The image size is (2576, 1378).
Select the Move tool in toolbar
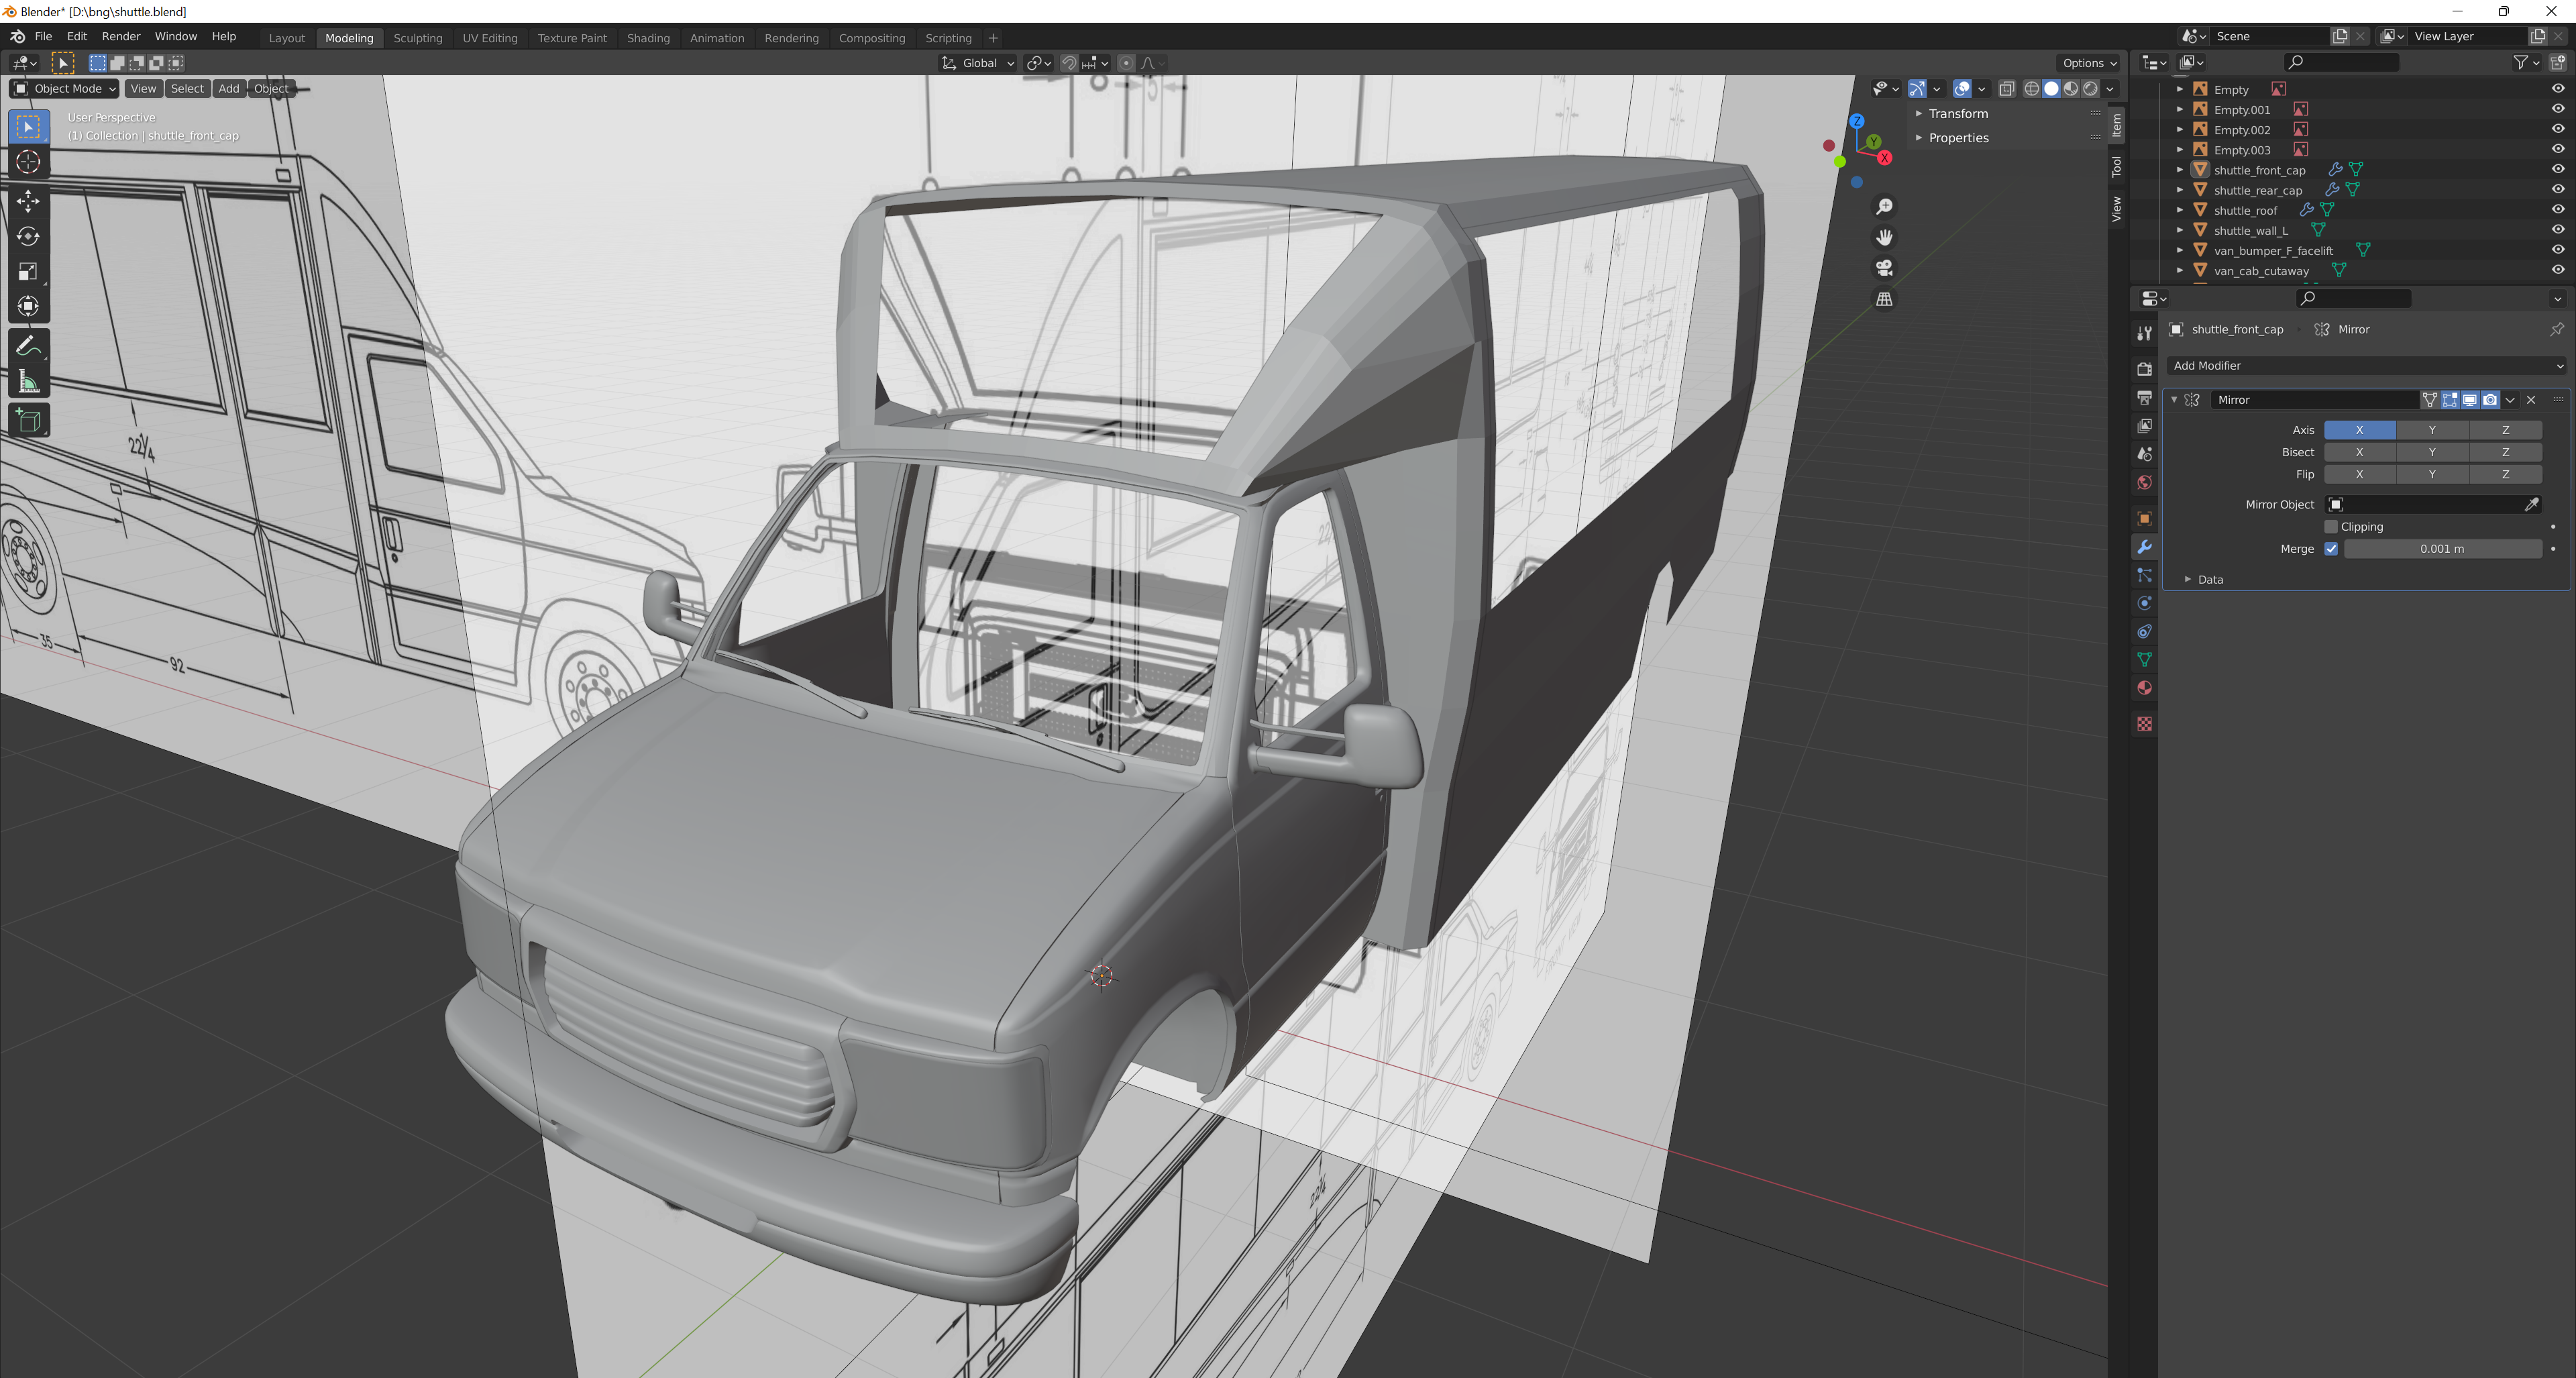(28, 201)
